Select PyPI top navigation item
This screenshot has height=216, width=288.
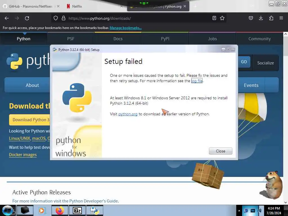[x=165, y=39]
